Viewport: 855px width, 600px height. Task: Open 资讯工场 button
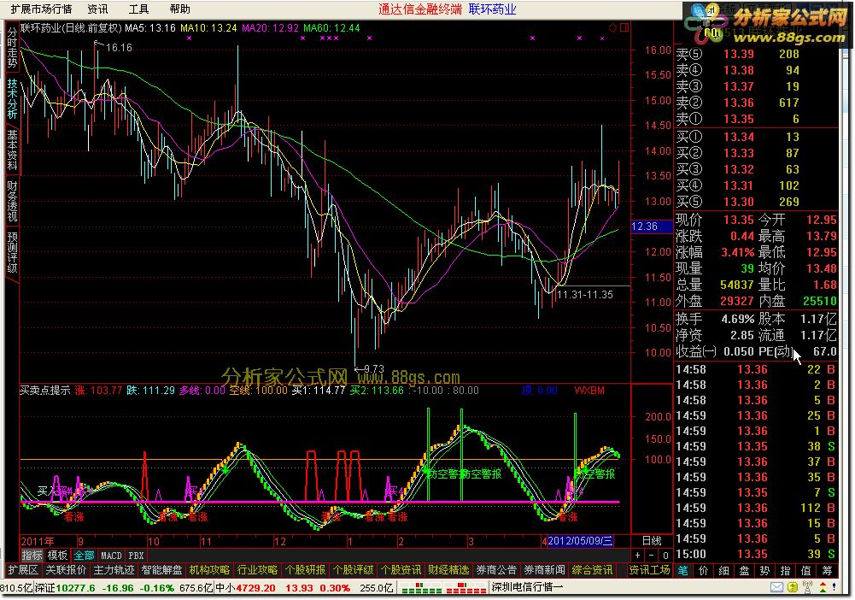pyautogui.click(x=649, y=570)
